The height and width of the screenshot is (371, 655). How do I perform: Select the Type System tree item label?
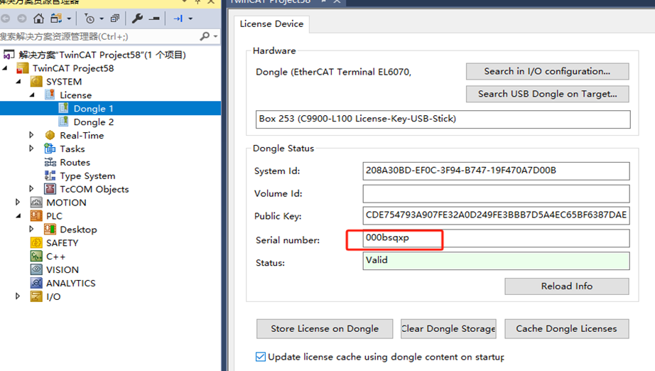tap(87, 176)
